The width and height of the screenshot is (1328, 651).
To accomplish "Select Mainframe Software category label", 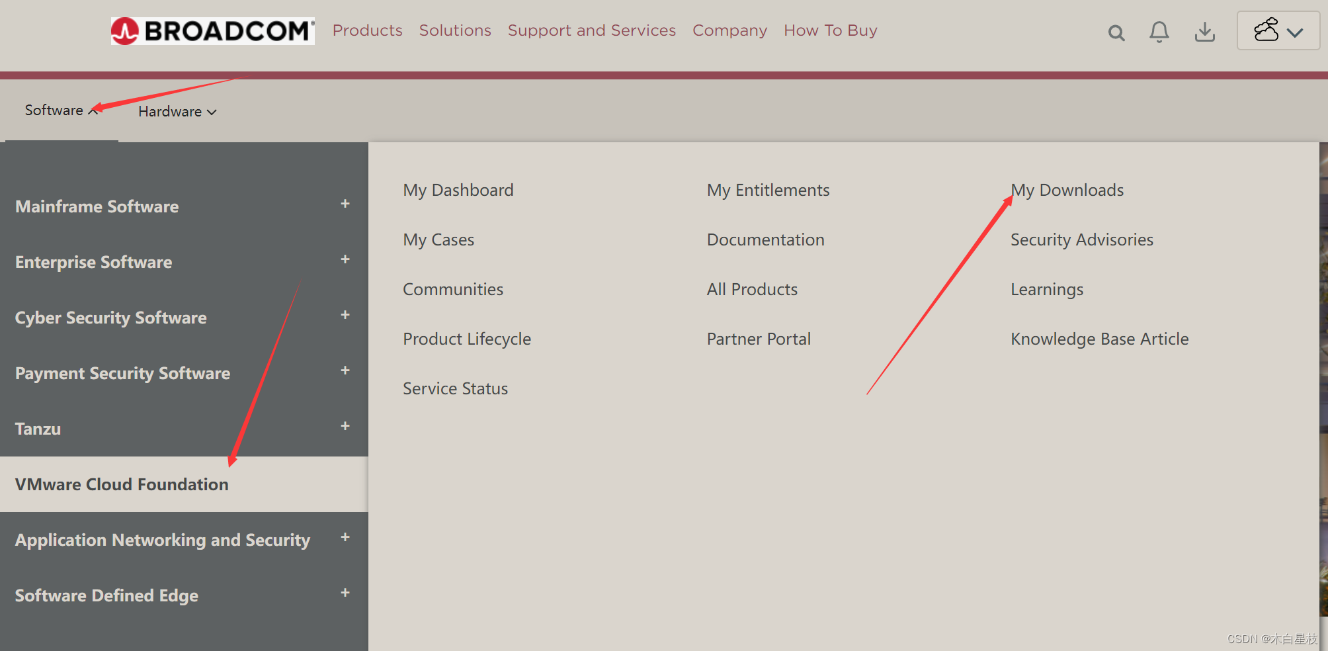I will [x=97, y=206].
